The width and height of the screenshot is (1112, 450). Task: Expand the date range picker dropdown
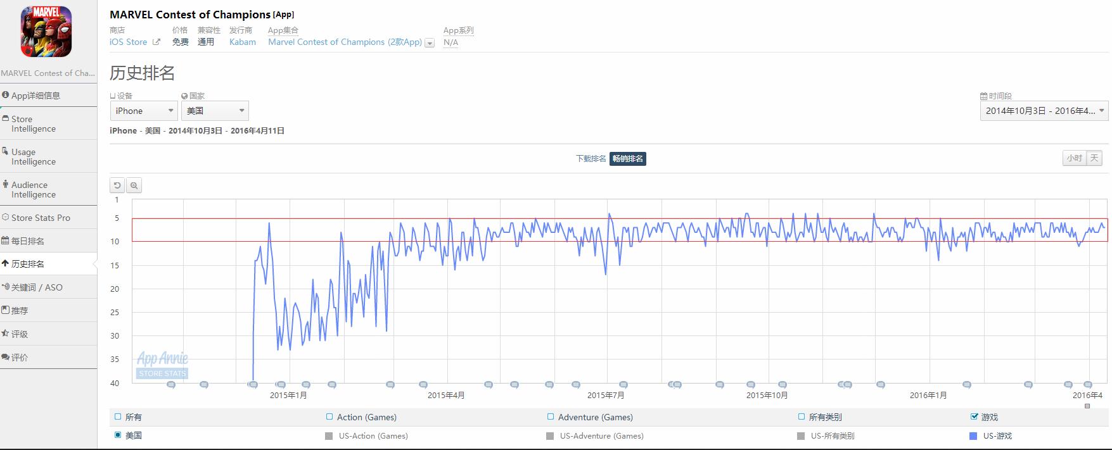pyautogui.click(x=1044, y=111)
